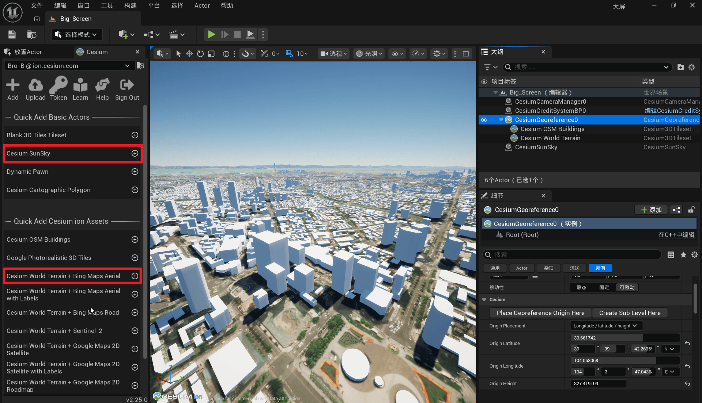Click the Origin Height input field
This screenshot has height=403, width=702.
point(598,383)
